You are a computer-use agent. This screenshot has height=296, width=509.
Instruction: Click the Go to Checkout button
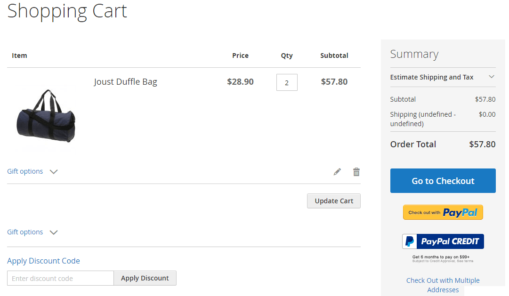coord(443,181)
